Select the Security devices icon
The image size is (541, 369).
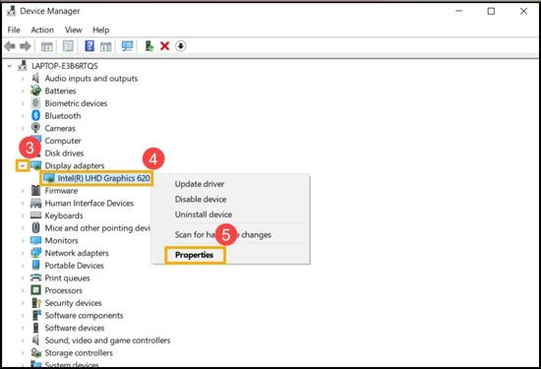click(x=35, y=303)
